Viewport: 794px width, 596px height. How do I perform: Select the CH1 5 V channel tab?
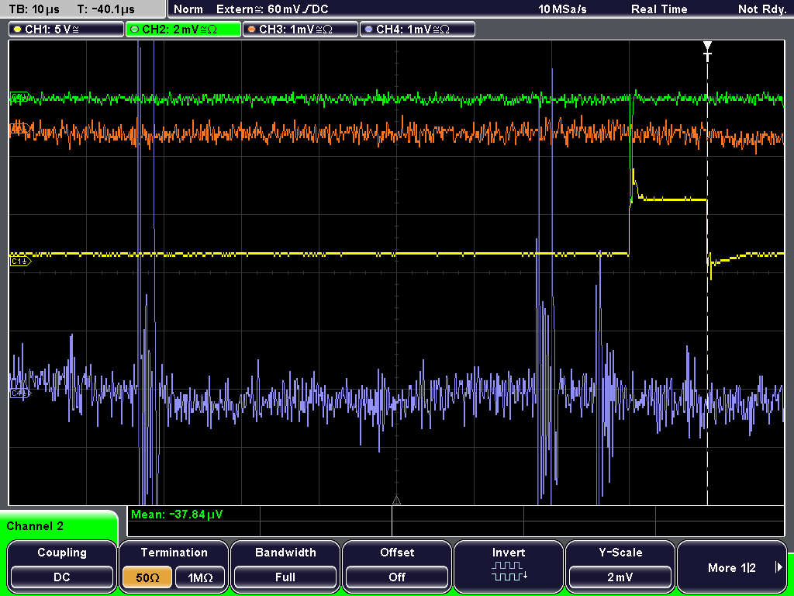pos(66,29)
